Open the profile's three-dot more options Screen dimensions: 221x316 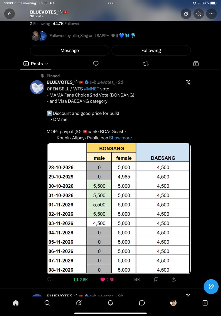click(x=211, y=14)
